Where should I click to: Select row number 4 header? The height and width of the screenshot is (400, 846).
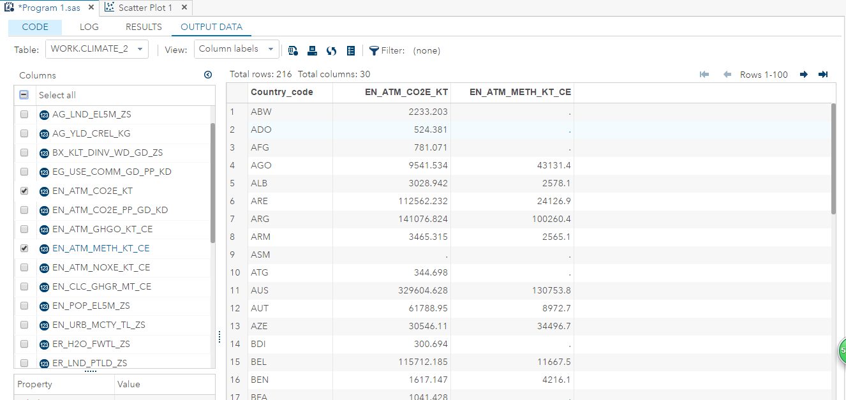click(x=237, y=165)
